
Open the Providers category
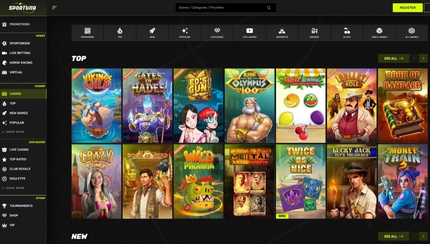point(87,33)
